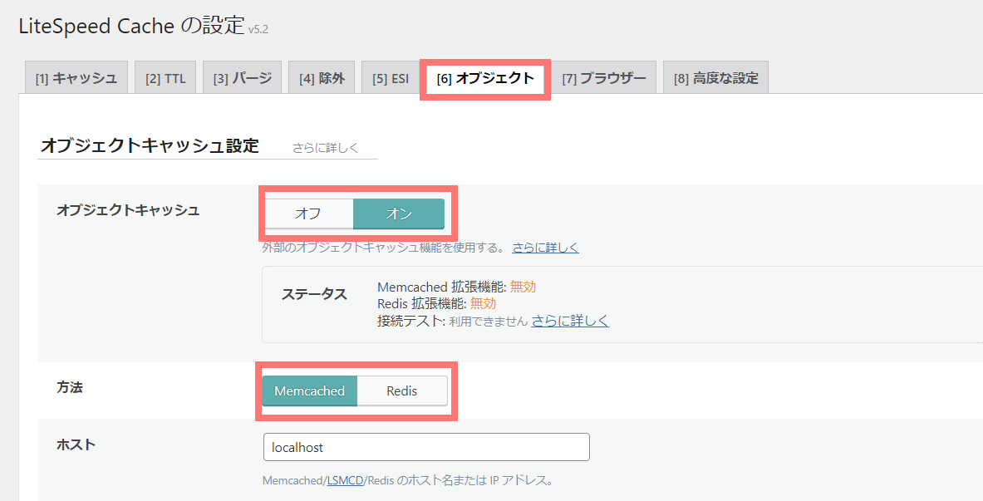The width and height of the screenshot is (983, 501).
Task: Focus the ホスト input showing localhost
Action: 426,447
